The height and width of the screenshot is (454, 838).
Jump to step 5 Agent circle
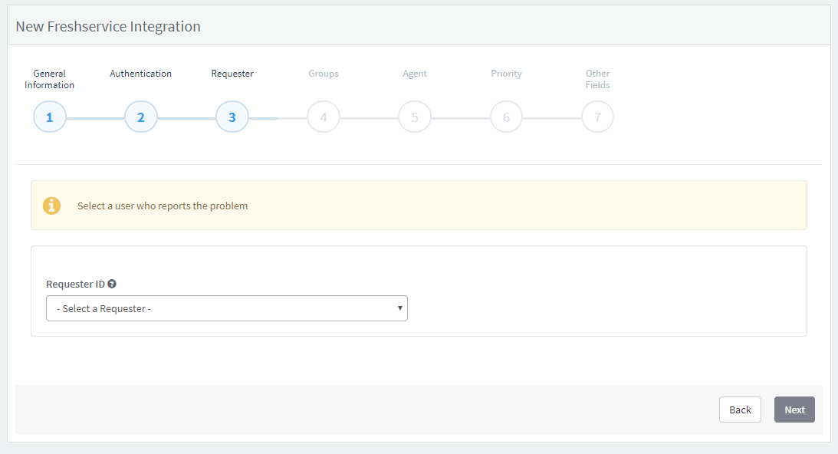(415, 117)
